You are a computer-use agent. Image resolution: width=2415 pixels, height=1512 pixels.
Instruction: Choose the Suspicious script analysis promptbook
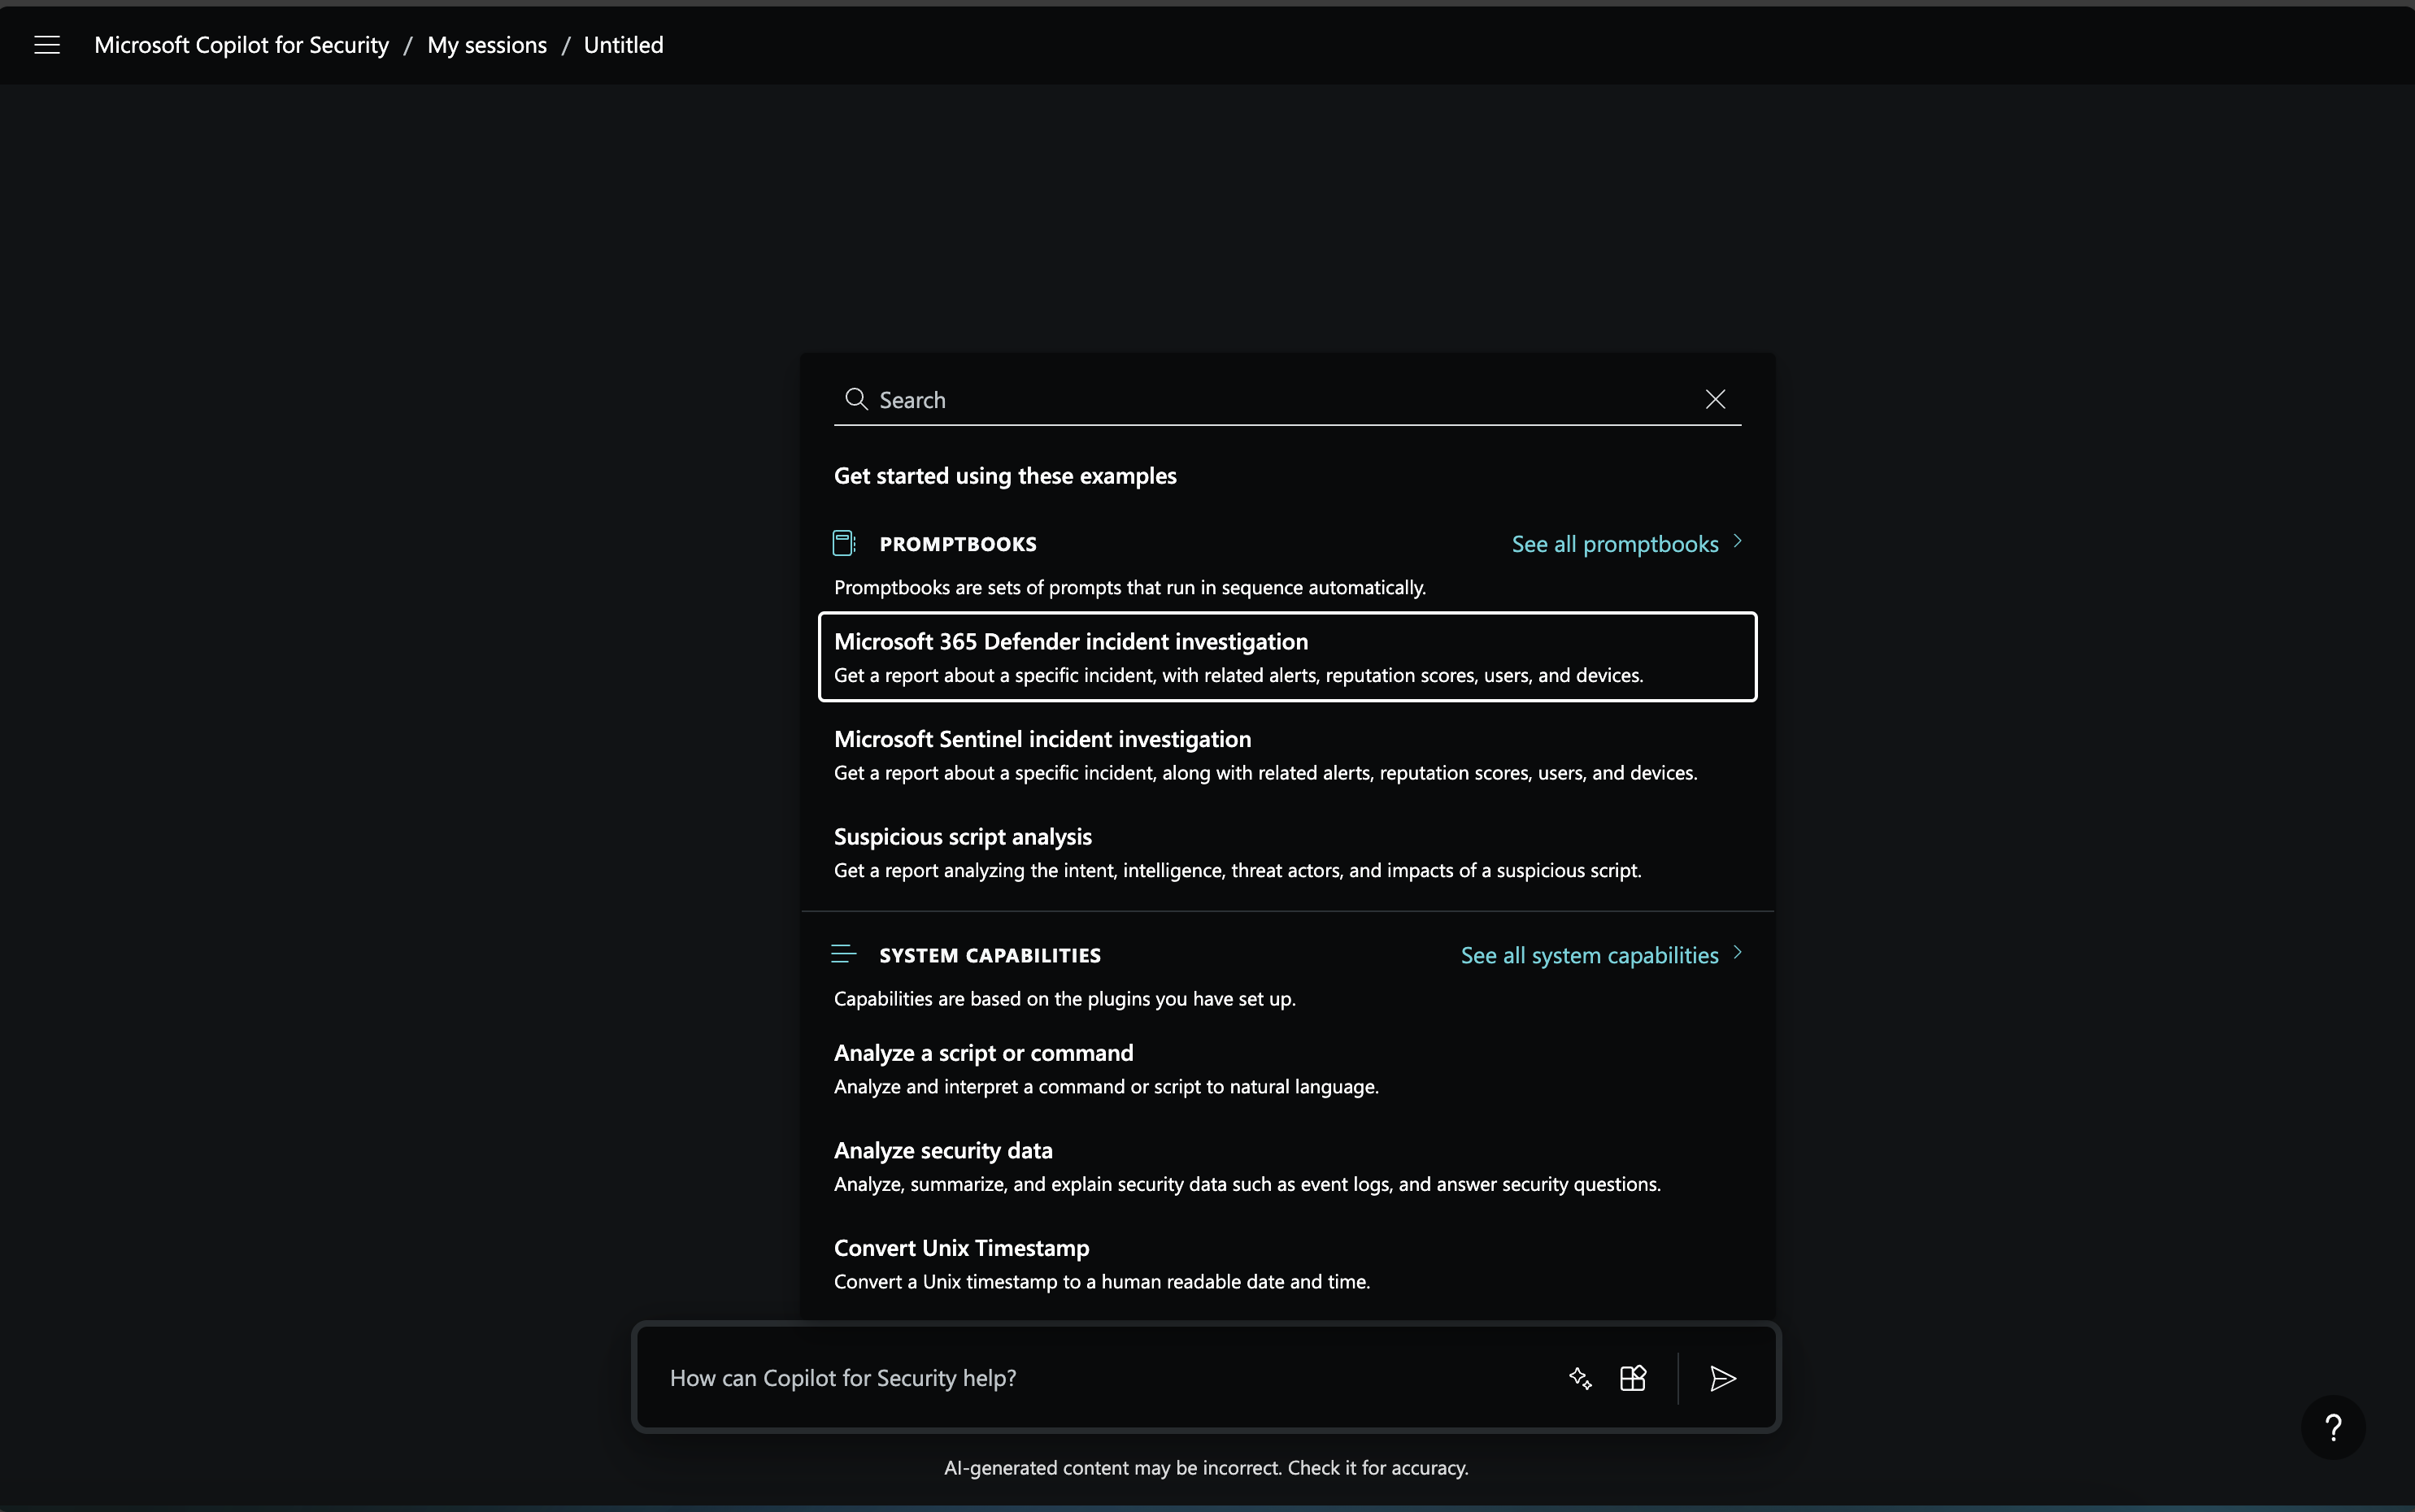coord(1287,851)
